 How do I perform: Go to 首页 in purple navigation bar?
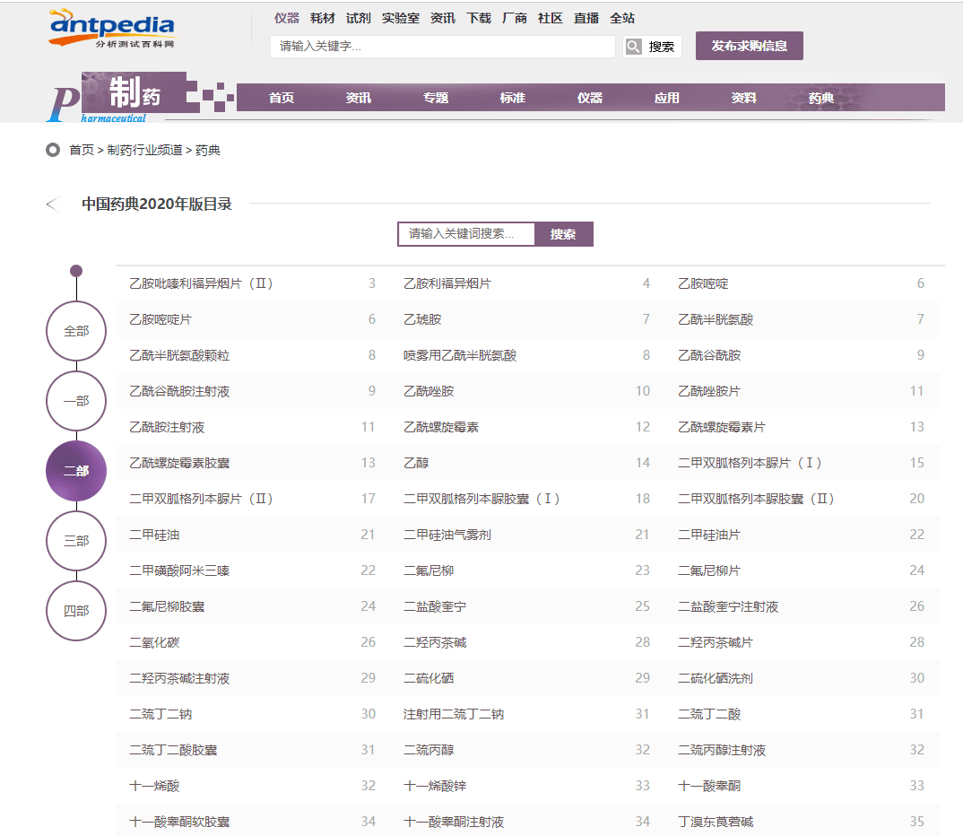coord(282,98)
